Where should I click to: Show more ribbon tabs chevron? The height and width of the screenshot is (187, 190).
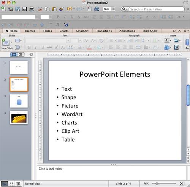pos(174,31)
